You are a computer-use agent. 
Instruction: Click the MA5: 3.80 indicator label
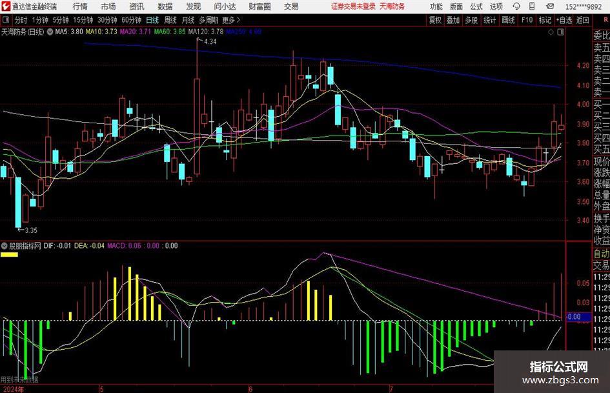click(69, 32)
